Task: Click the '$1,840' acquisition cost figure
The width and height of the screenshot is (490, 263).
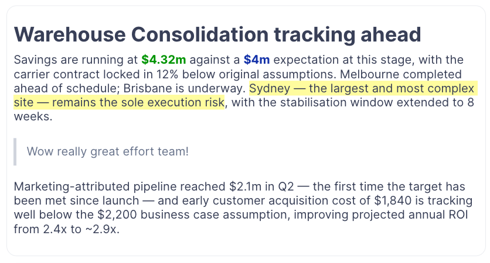Action: pyautogui.click(x=393, y=200)
